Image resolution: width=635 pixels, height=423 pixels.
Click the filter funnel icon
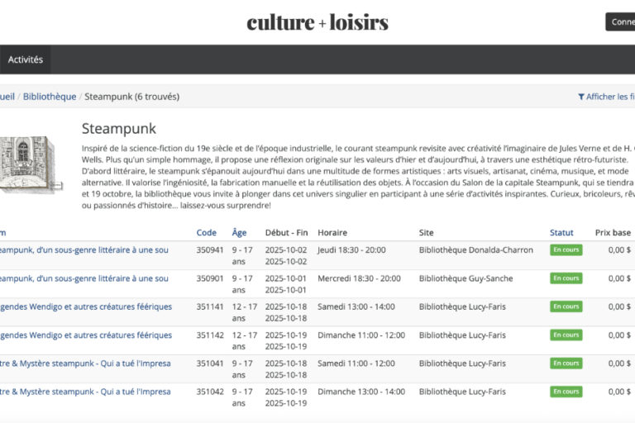pos(581,97)
